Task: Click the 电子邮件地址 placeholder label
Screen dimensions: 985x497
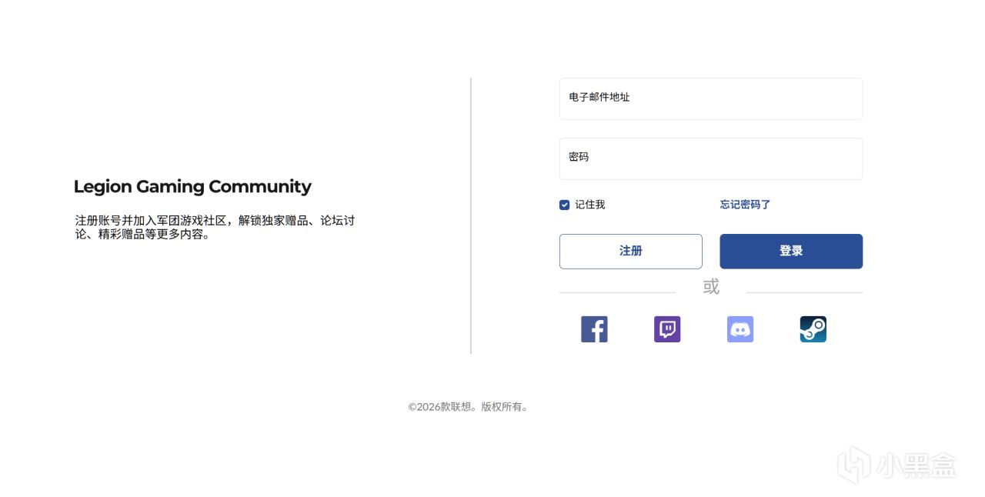Action: (599, 97)
